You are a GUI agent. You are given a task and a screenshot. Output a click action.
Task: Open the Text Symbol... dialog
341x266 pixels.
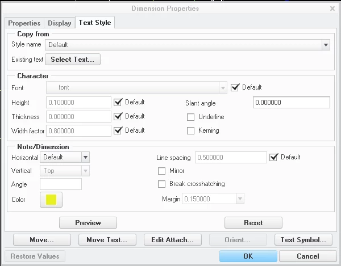click(x=303, y=240)
